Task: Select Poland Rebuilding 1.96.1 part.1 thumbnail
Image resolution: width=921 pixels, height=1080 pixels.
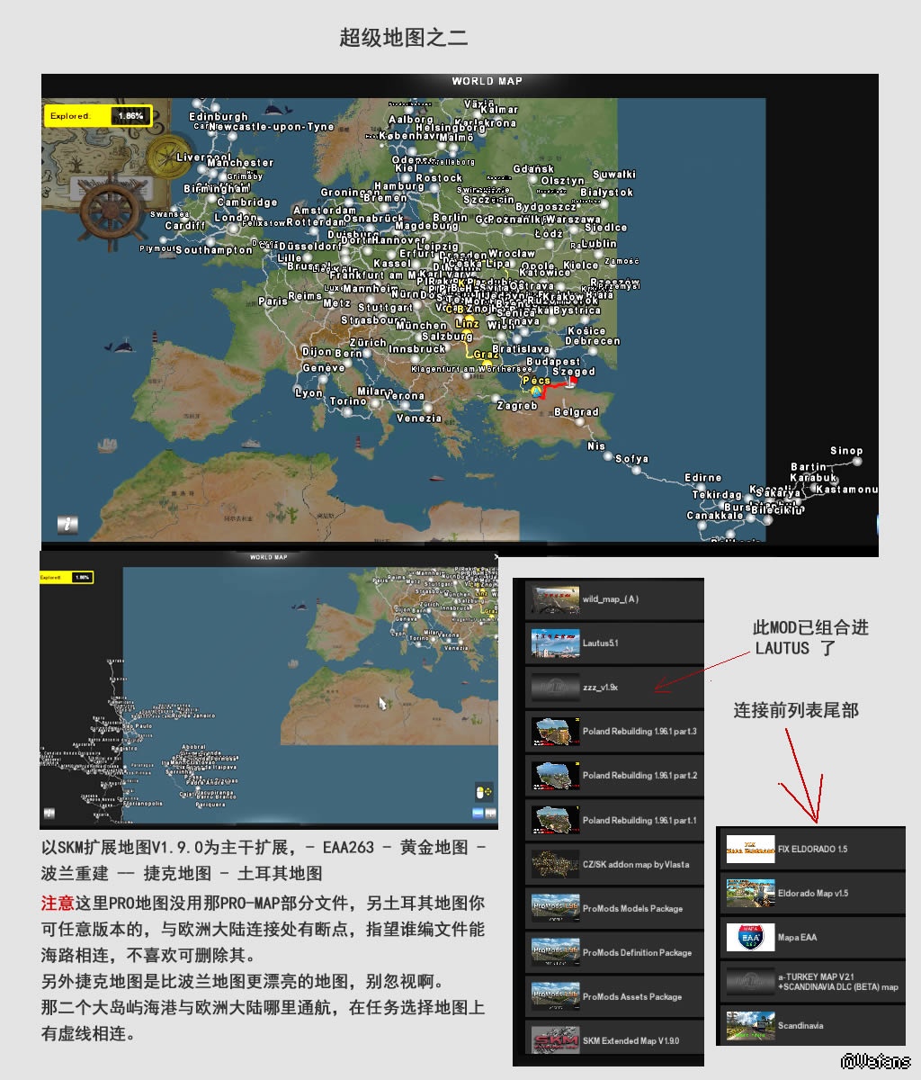Action: click(555, 820)
